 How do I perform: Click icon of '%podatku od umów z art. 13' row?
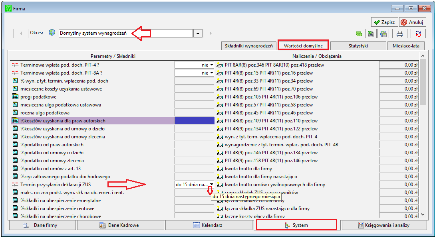coord(15,169)
